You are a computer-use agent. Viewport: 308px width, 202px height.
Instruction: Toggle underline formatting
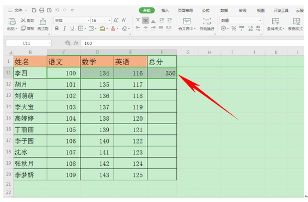pos(72,29)
